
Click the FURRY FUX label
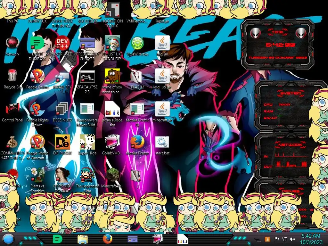pyautogui.click(x=37, y=21)
